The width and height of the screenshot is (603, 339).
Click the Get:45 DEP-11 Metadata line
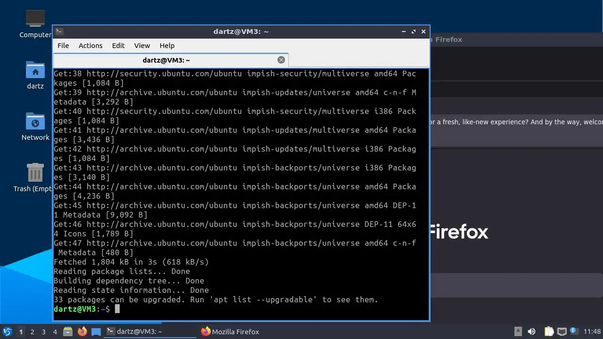pos(235,210)
